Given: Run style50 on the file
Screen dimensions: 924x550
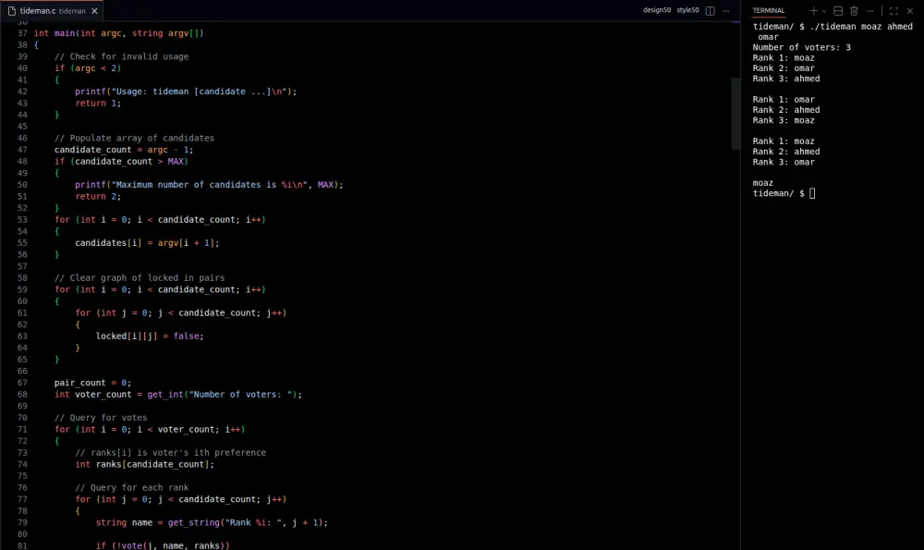Looking at the screenshot, I should (x=687, y=10).
